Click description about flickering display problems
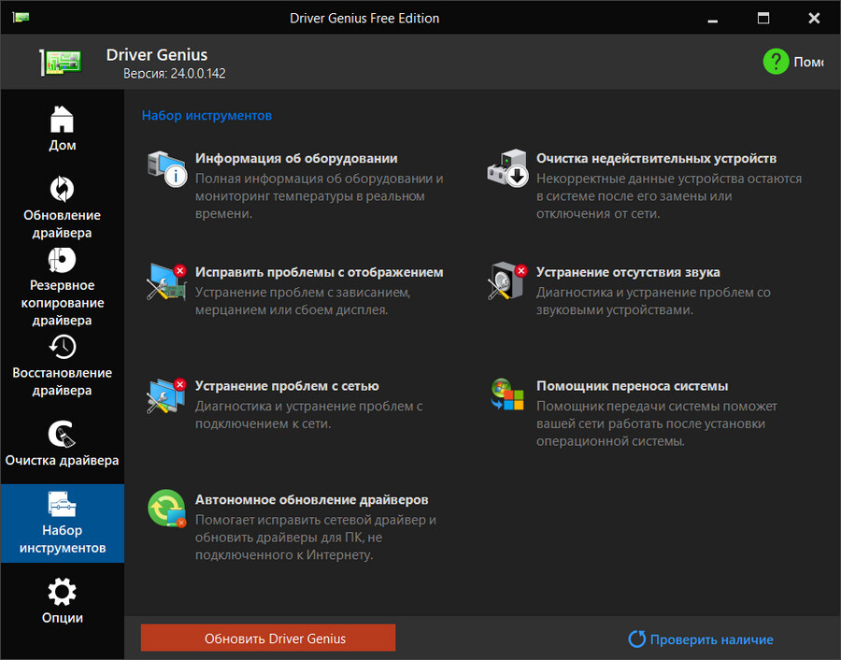 [303, 301]
